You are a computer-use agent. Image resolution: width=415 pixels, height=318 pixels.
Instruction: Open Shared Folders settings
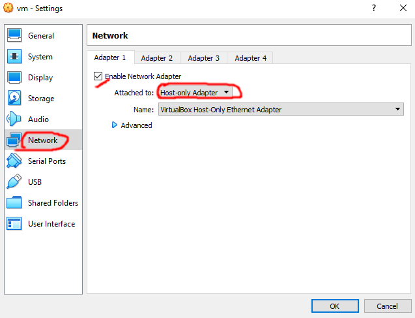coord(44,202)
